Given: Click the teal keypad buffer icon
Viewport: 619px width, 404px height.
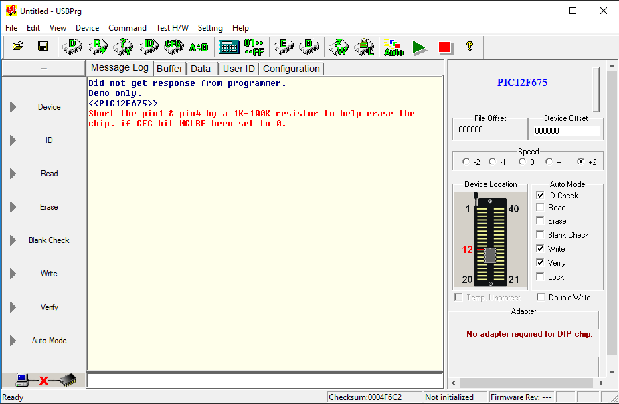Looking at the screenshot, I should (x=229, y=47).
